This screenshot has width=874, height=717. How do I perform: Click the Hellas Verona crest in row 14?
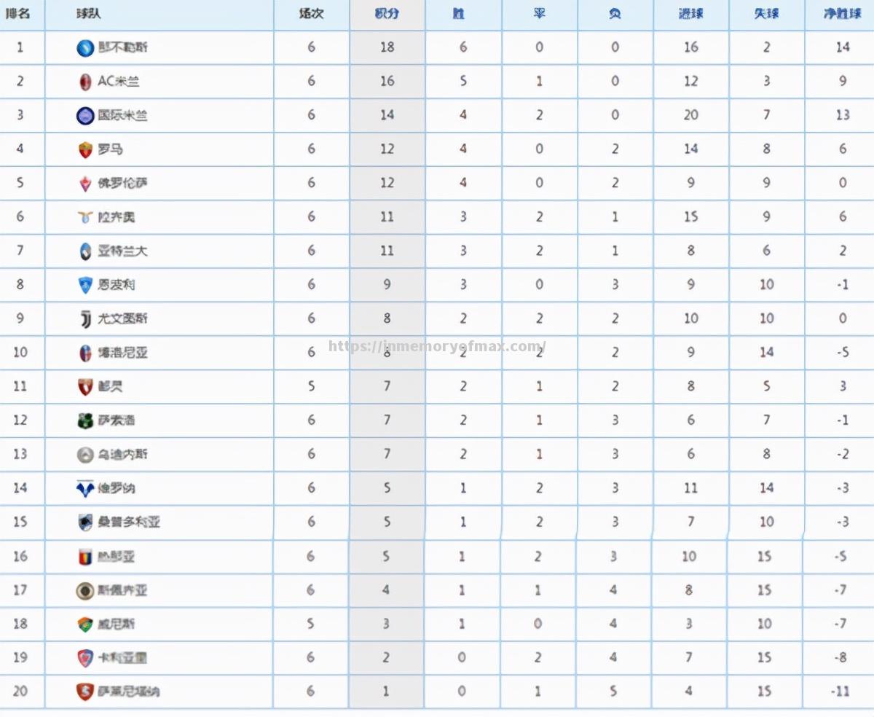click(x=85, y=488)
